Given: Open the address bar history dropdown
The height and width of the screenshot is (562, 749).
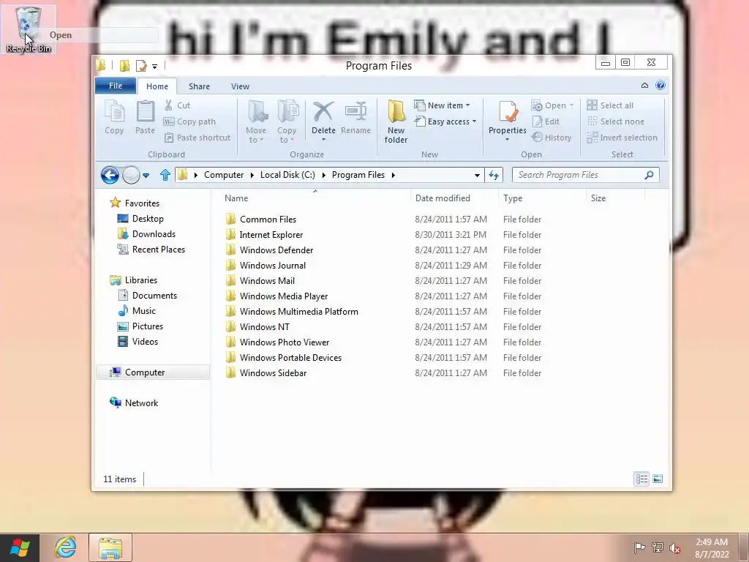Looking at the screenshot, I should tap(477, 176).
